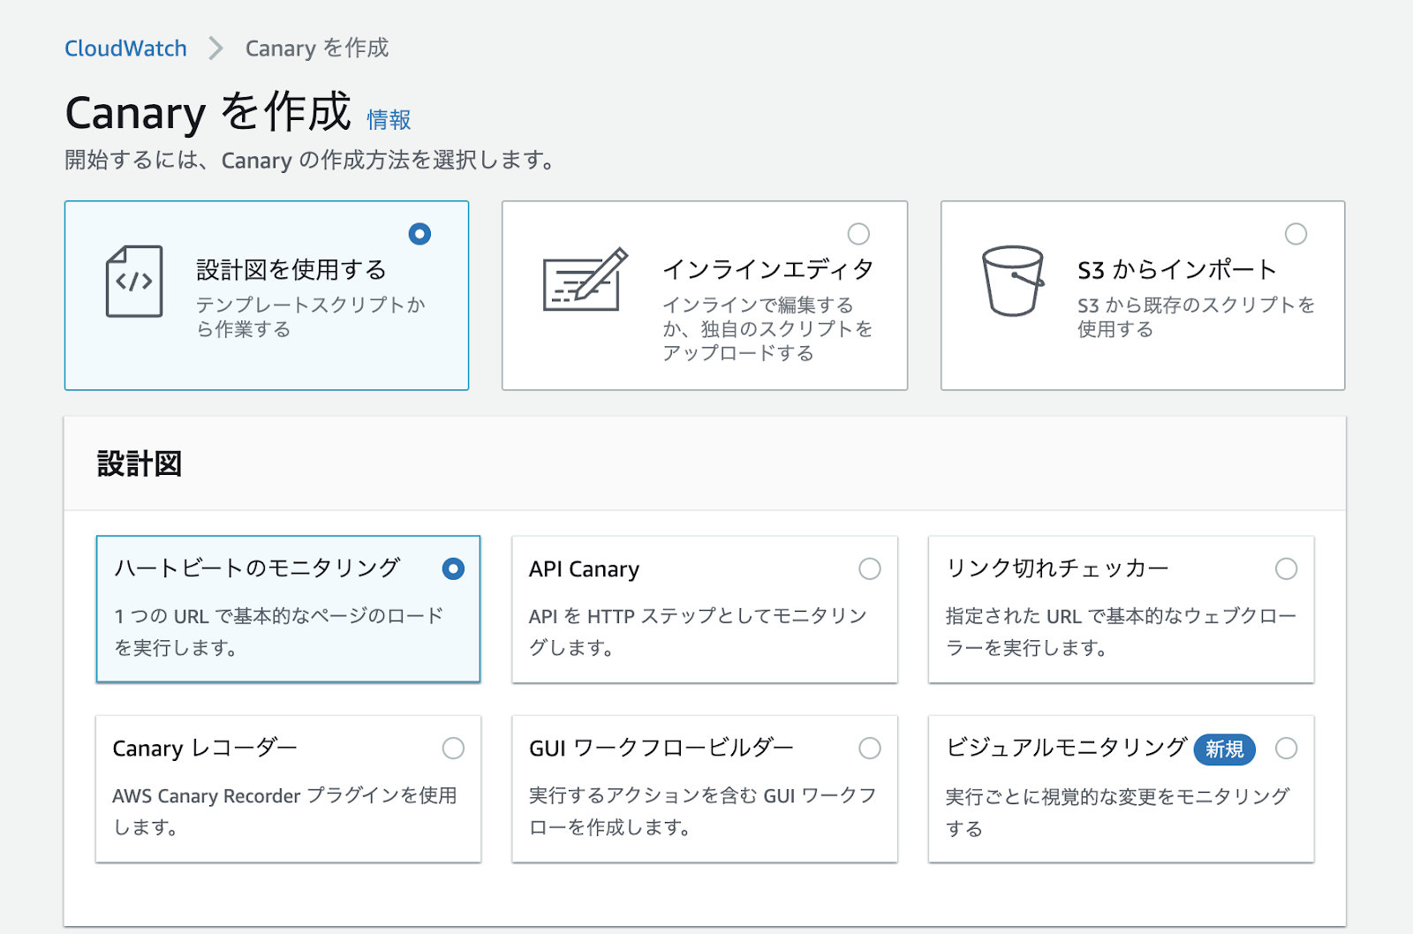The height and width of the screenshot is (934, 1413).
Task: Pick the Canary レコーダー radio button
Action: [453, 749]
